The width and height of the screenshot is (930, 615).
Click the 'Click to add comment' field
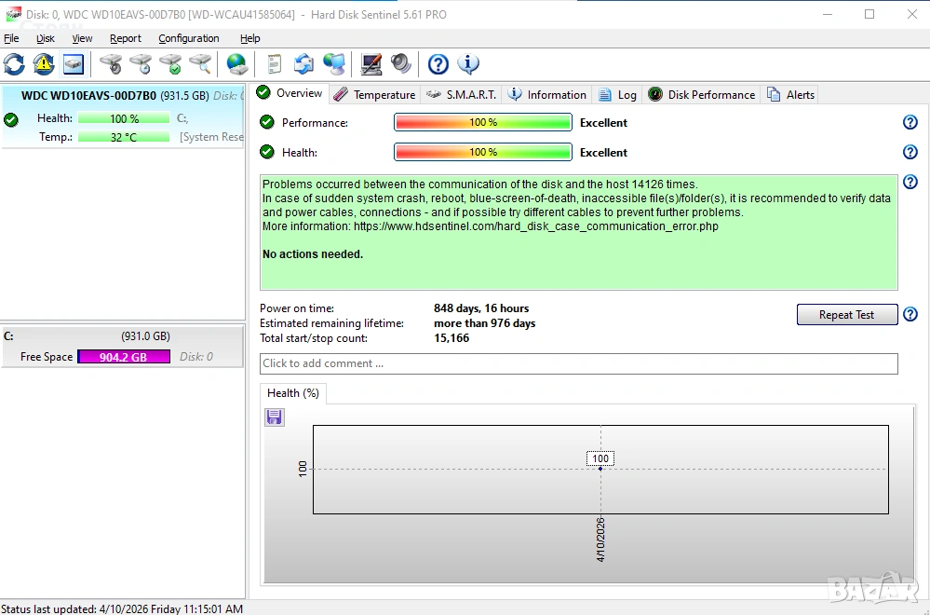pyautogui.click(x=578, y=363)
